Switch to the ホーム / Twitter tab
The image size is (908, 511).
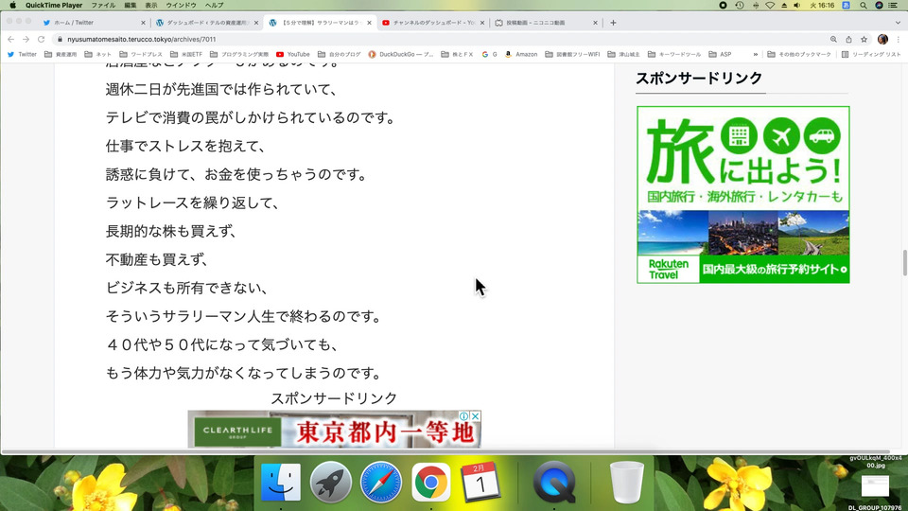tap(93, 23)
